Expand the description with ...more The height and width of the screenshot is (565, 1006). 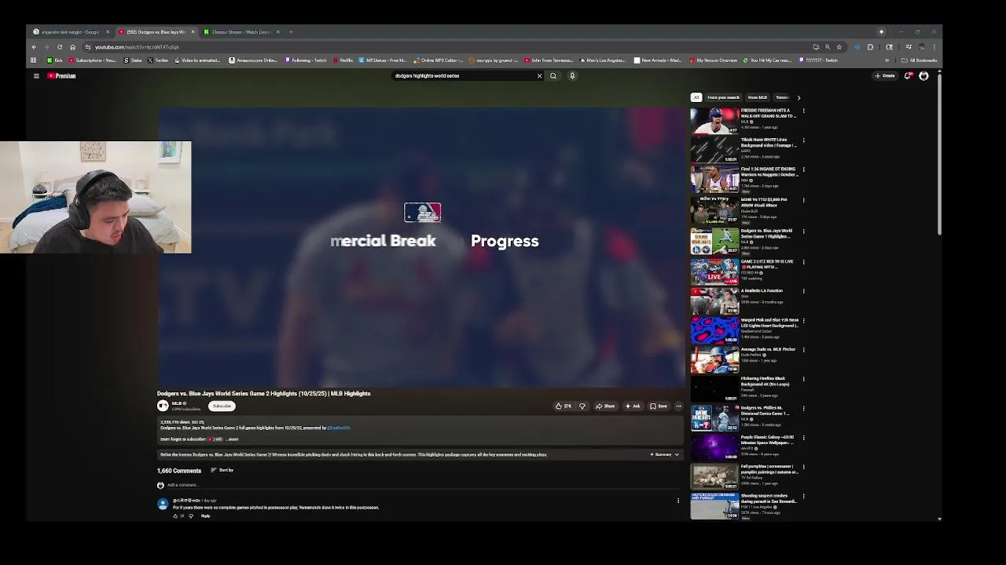[x=232, y=439]
